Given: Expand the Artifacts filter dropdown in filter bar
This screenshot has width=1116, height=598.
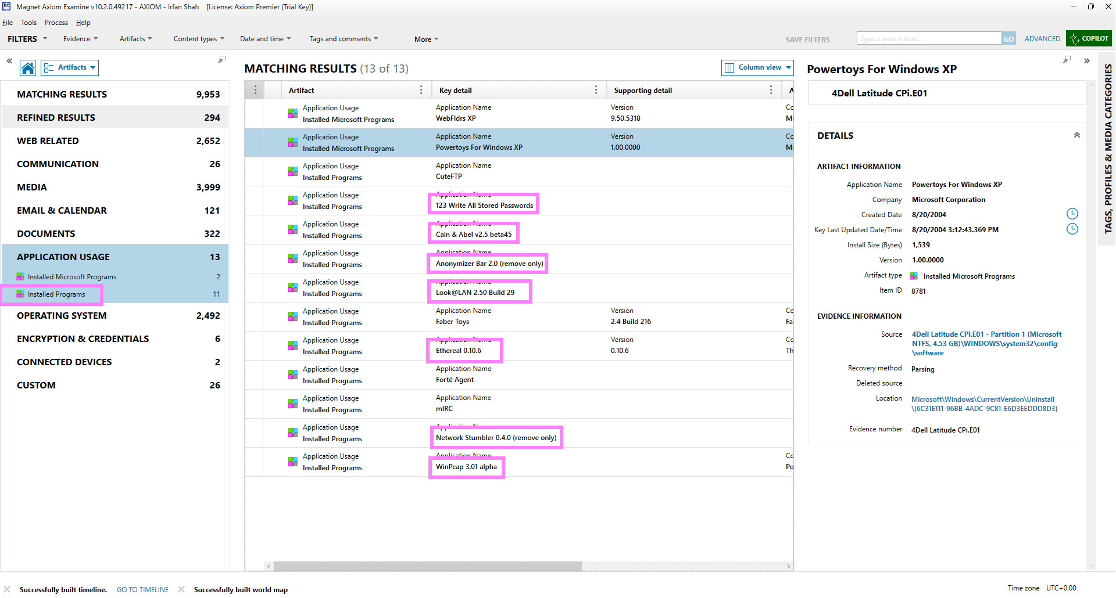Looking at the screenshot, I should pos(135,39).
